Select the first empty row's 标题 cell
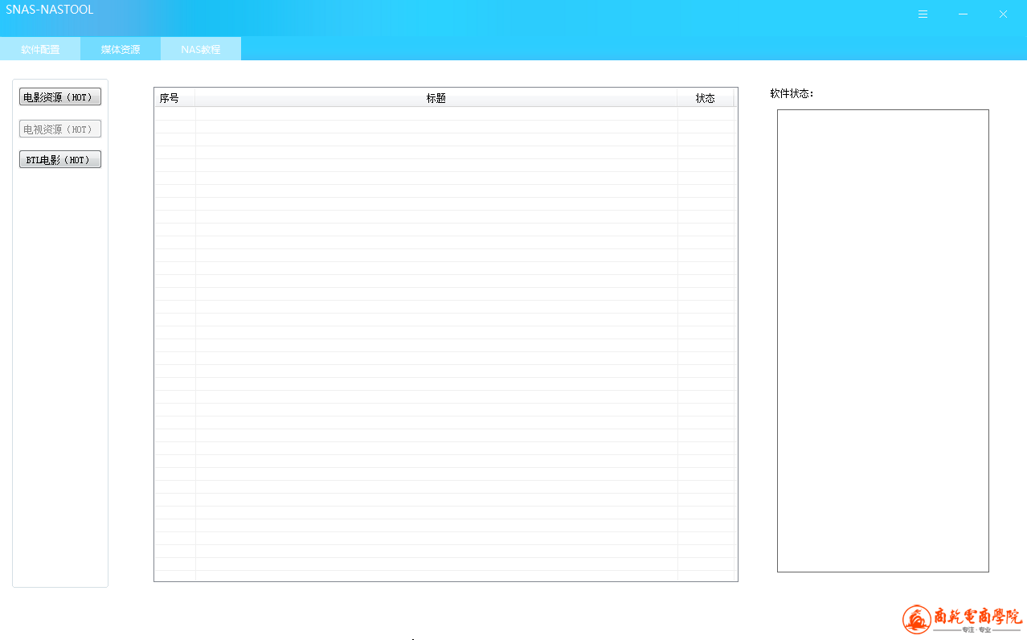The image size is (1027, 640). tap(436, 114)
